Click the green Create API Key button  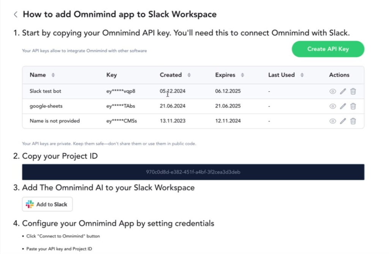[327, 49]
